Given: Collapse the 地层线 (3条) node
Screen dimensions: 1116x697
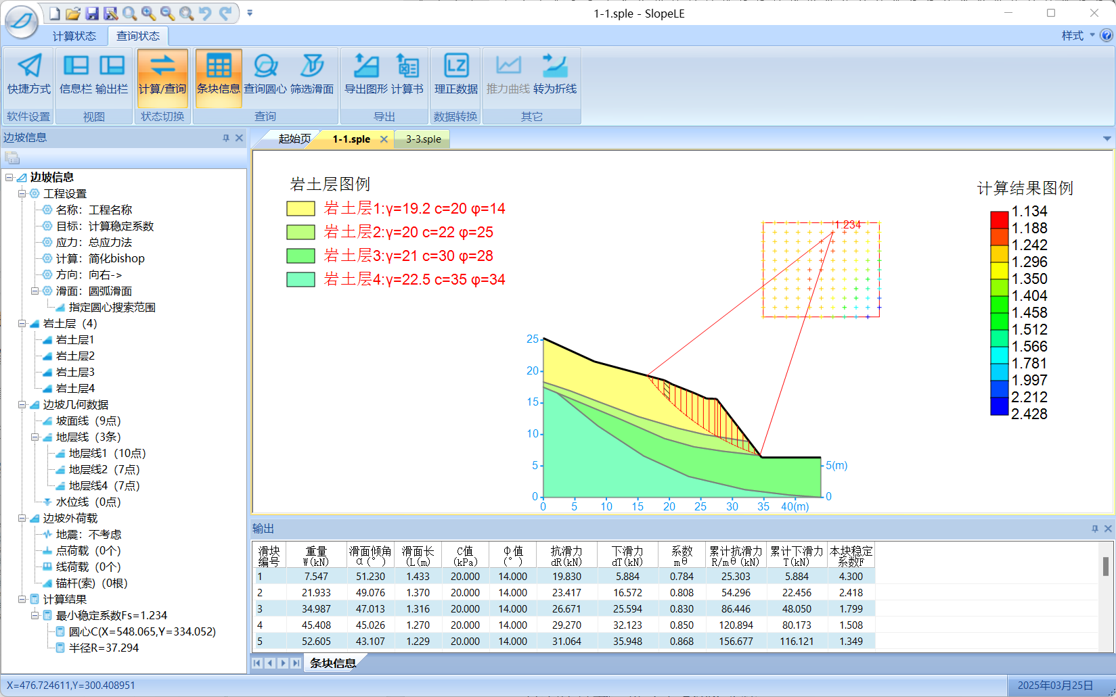Looking at the screenshot, I should (x=35, y=437).
